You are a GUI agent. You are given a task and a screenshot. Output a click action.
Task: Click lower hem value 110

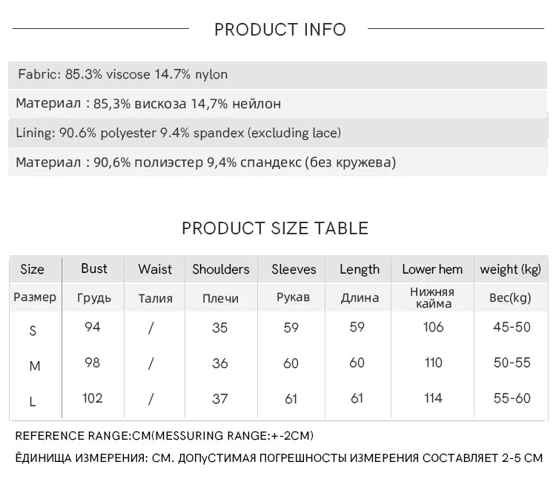pyautogui.click(x=434, y=363)
